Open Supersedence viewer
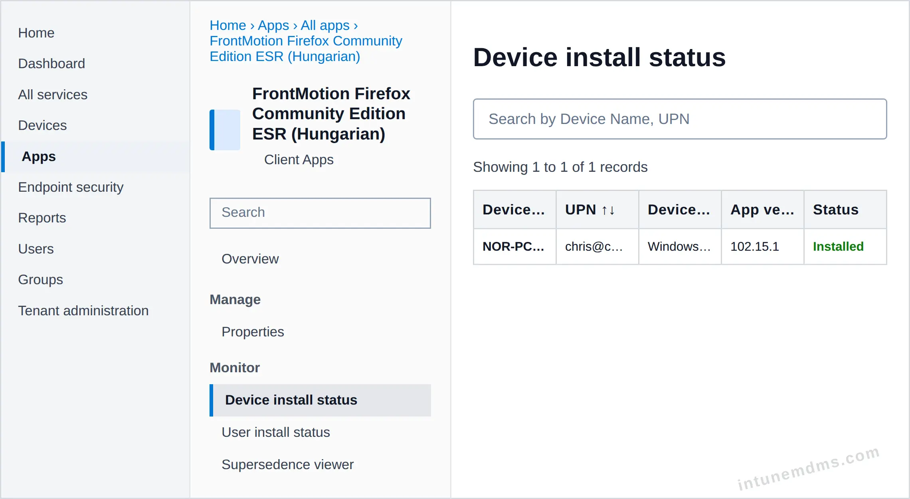The height and width of the screenshot is (499, 910). pos(287,465)
